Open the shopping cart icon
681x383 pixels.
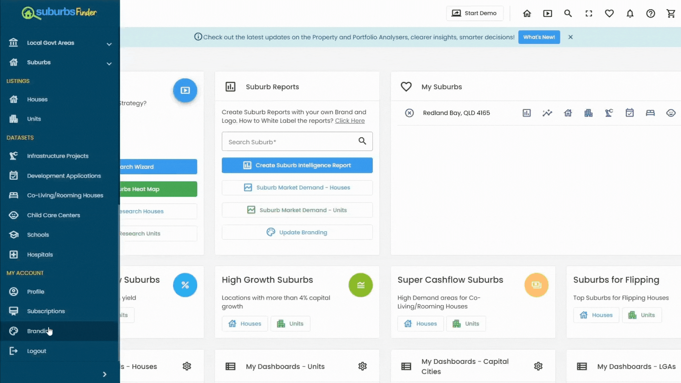671,13
